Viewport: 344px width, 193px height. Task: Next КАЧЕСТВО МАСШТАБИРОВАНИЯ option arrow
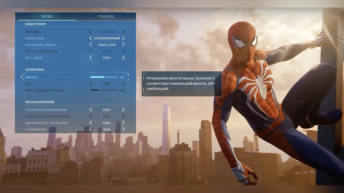tap(123, 116)
